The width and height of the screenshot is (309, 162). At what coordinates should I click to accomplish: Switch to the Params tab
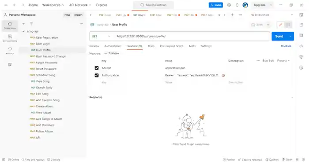pos(94,46)
